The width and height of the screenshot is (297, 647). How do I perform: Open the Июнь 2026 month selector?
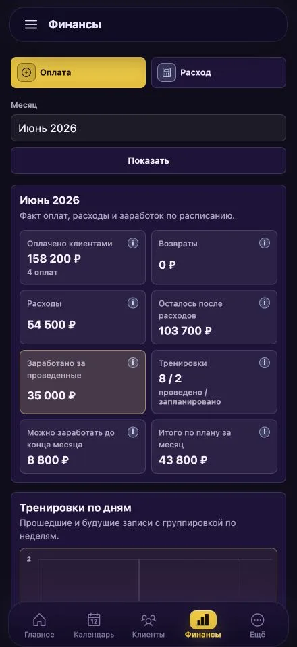[x=148, y=128]
